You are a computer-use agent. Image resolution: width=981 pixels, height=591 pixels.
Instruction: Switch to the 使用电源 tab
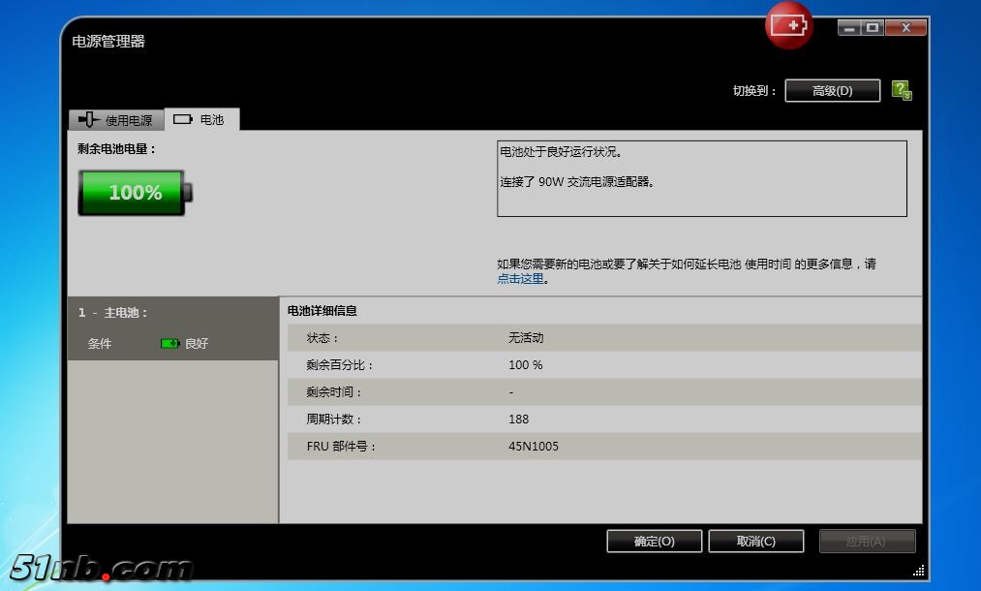tap(116, 120)
